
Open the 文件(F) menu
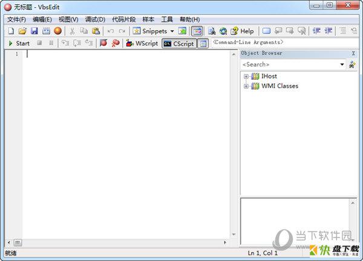click(16, 20)
